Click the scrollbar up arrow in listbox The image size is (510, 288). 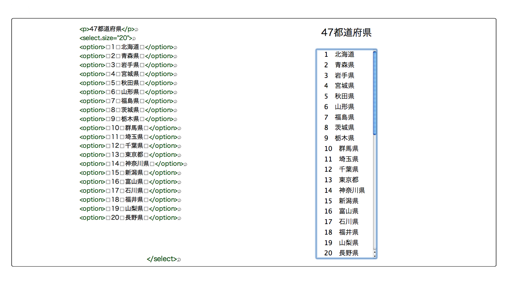pos(375,252)
